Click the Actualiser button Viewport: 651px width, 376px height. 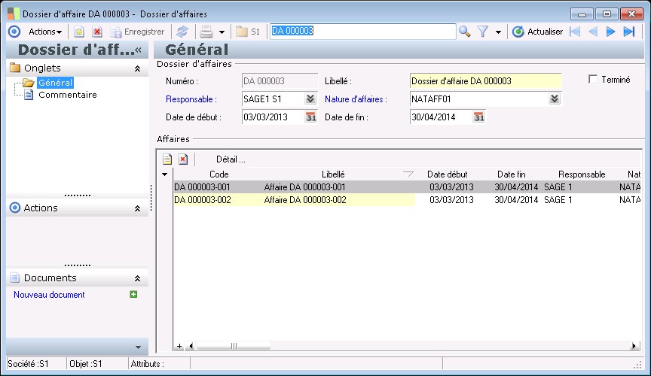pyautogui.click(x=537, y=32)
